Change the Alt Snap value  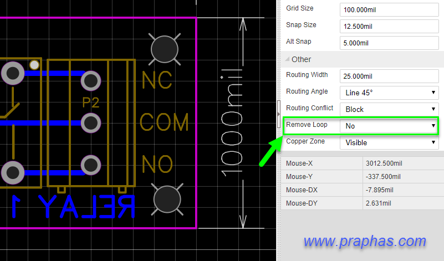389,43
